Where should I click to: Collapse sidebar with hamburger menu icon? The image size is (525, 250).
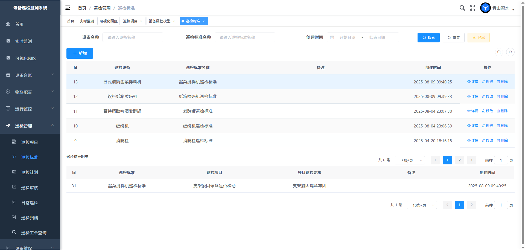[x=68, y=8]
